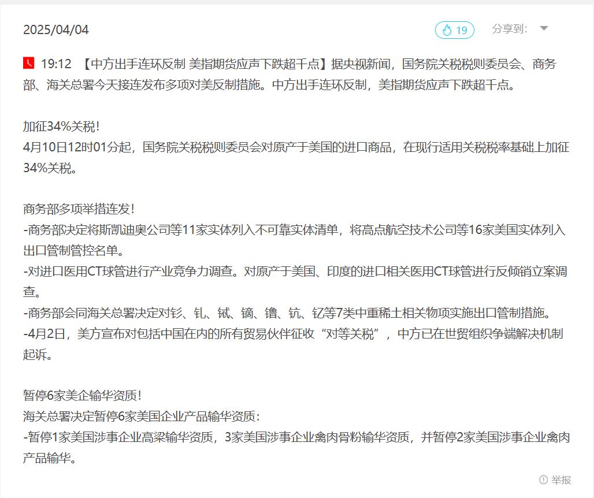594x498 pixels.
Task: Click the line about 斯凯迪奥公司等11家实体
Action: coord(294,240)
